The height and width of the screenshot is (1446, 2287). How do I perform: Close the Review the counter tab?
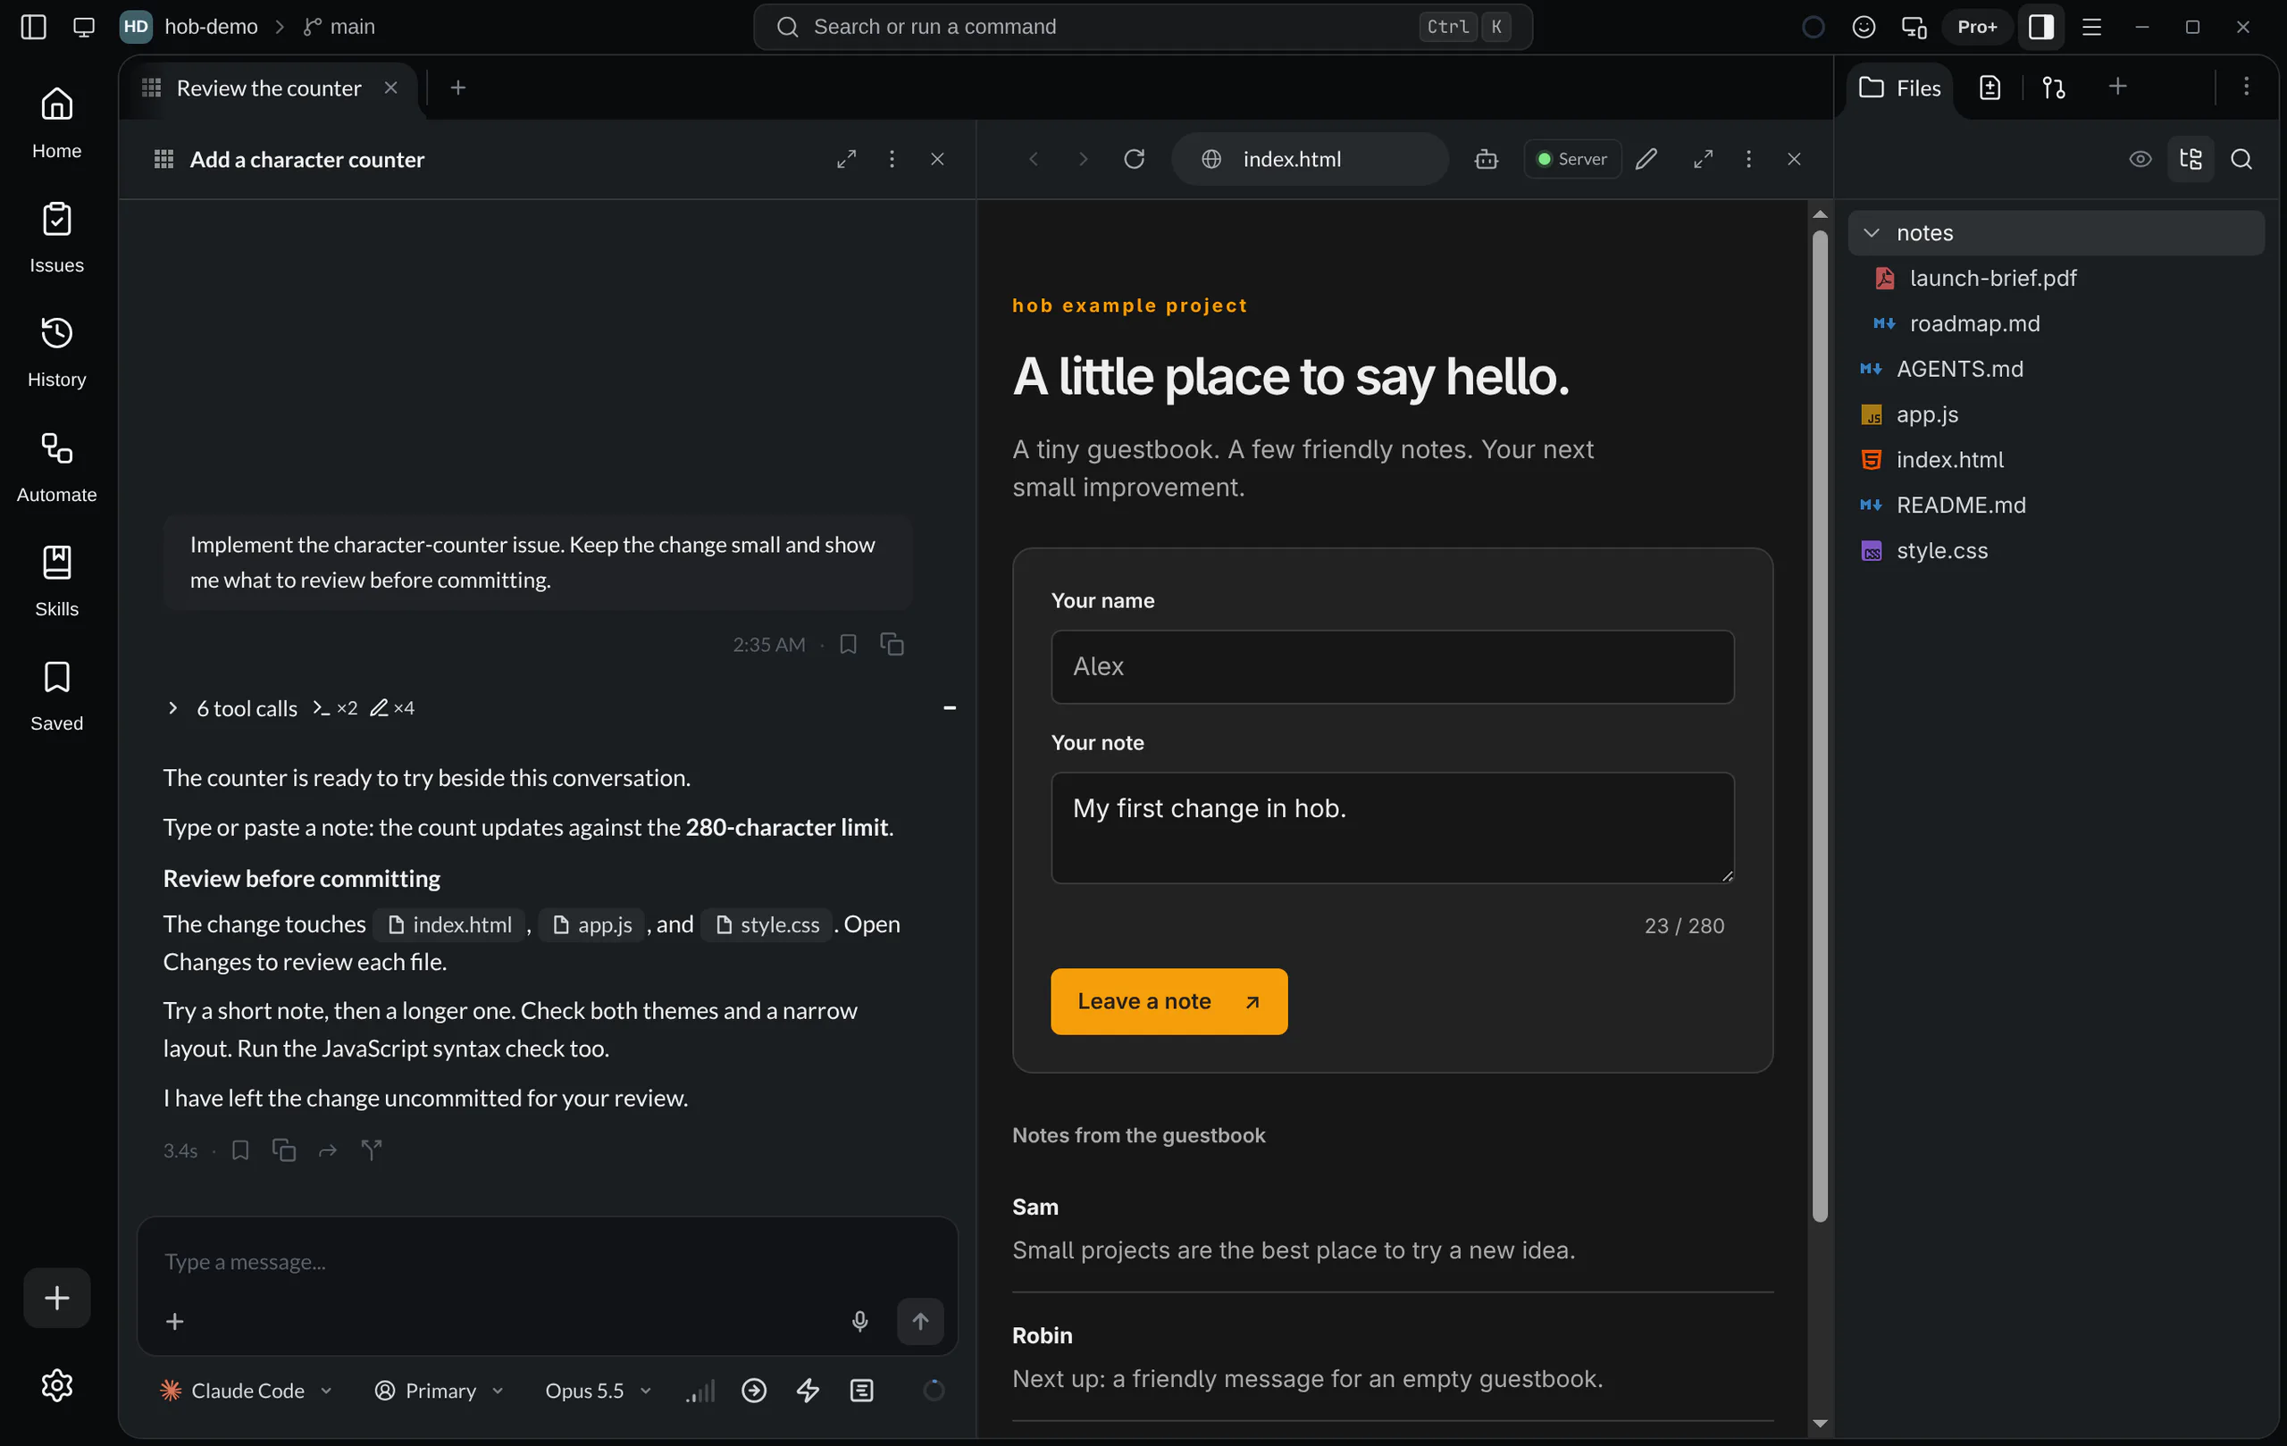[390, 88]
